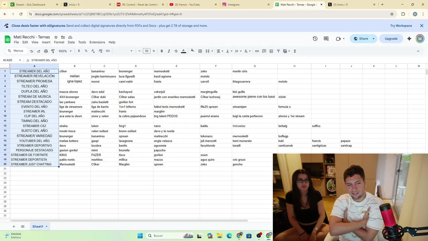428x241 pixels.
Task: Click the merge cells icon
Action: [207, 51]
